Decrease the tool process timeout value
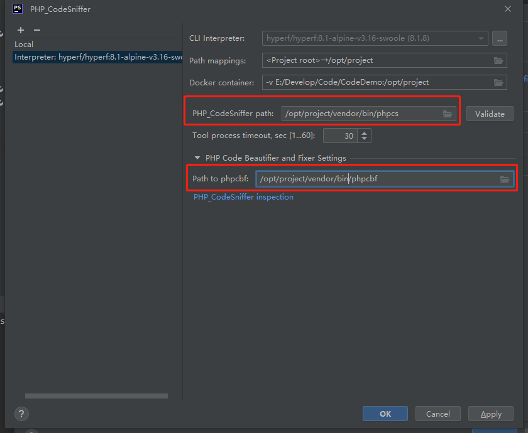 click(x=364, y=139)
